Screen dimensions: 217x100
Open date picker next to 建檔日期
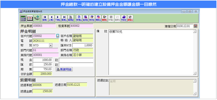(195, 26)
